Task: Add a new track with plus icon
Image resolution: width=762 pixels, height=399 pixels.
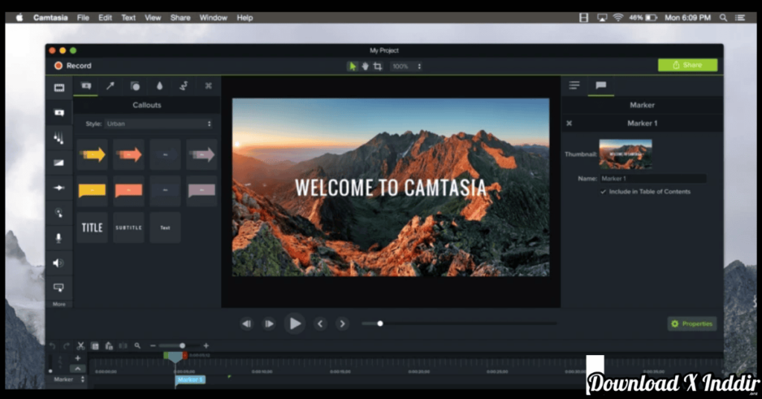Action: (x=77, y=358)
